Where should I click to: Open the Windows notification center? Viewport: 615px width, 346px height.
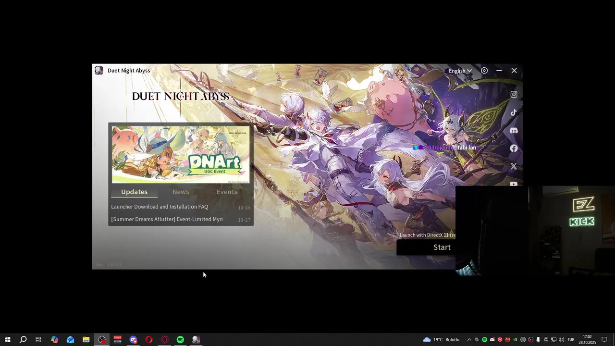coord(604,340)
